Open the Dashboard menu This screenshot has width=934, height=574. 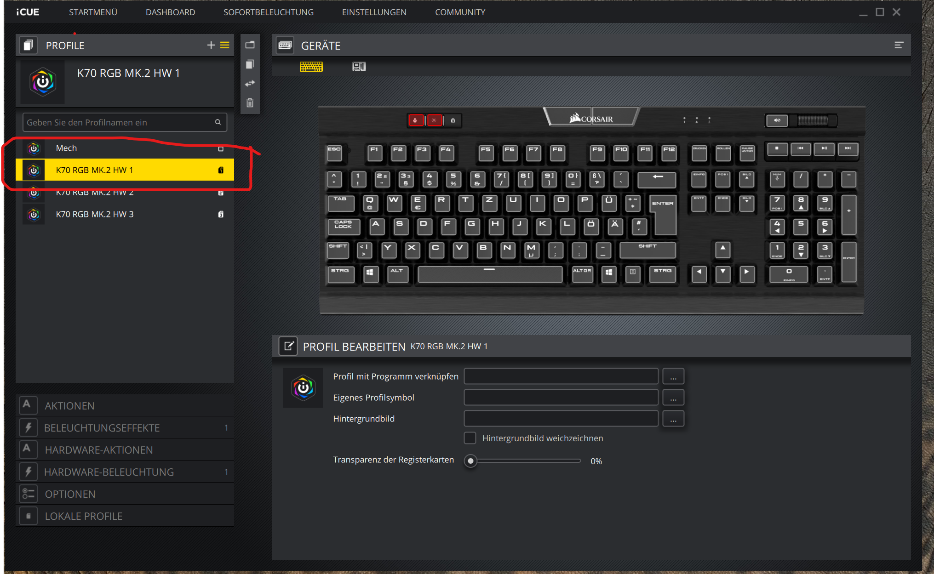pyautogui.click(x=170, y=12)
